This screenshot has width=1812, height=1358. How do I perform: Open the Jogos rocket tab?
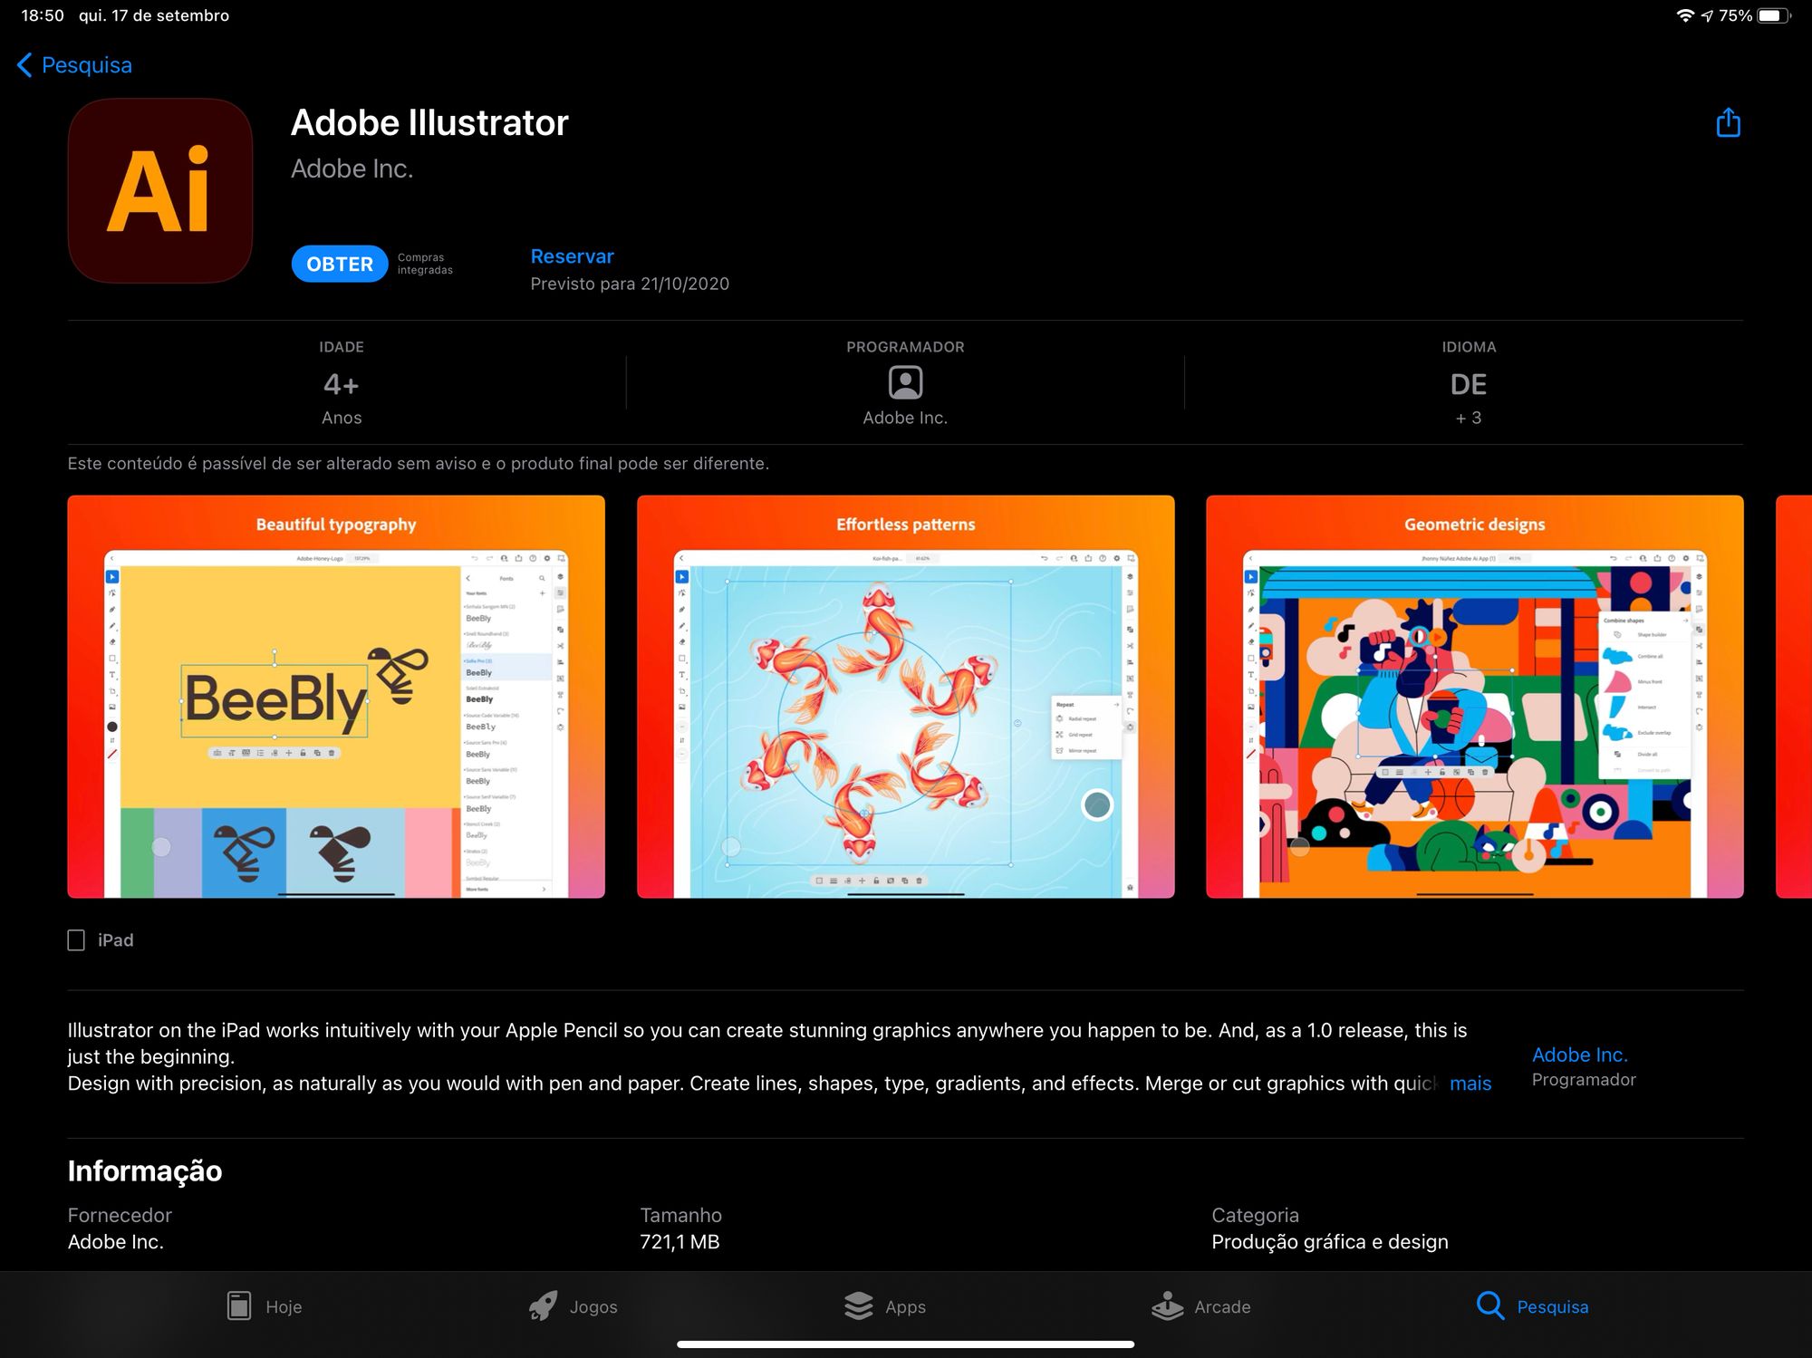543,1305
